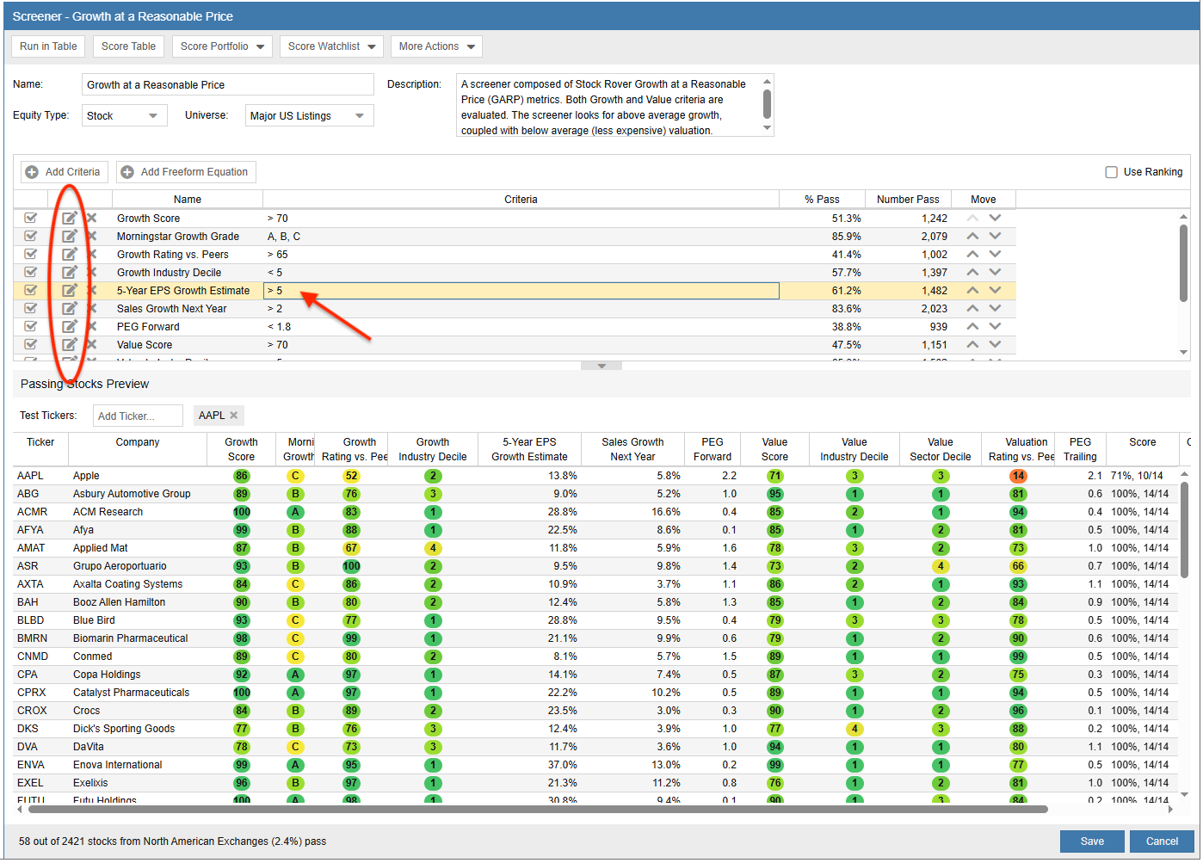
Task: Move Growth Rating vs. Peers row up
Action: pos(972,255)
